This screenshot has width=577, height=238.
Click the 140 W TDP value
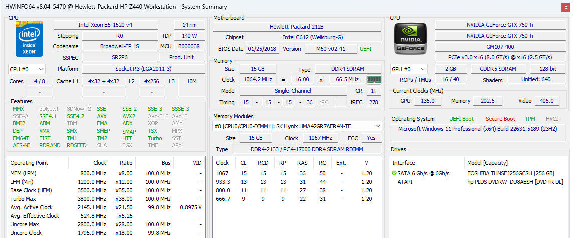pyautogui.click(x=189, y=36)
